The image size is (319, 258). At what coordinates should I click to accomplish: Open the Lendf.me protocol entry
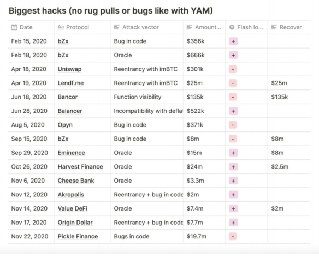click(70, 83)
